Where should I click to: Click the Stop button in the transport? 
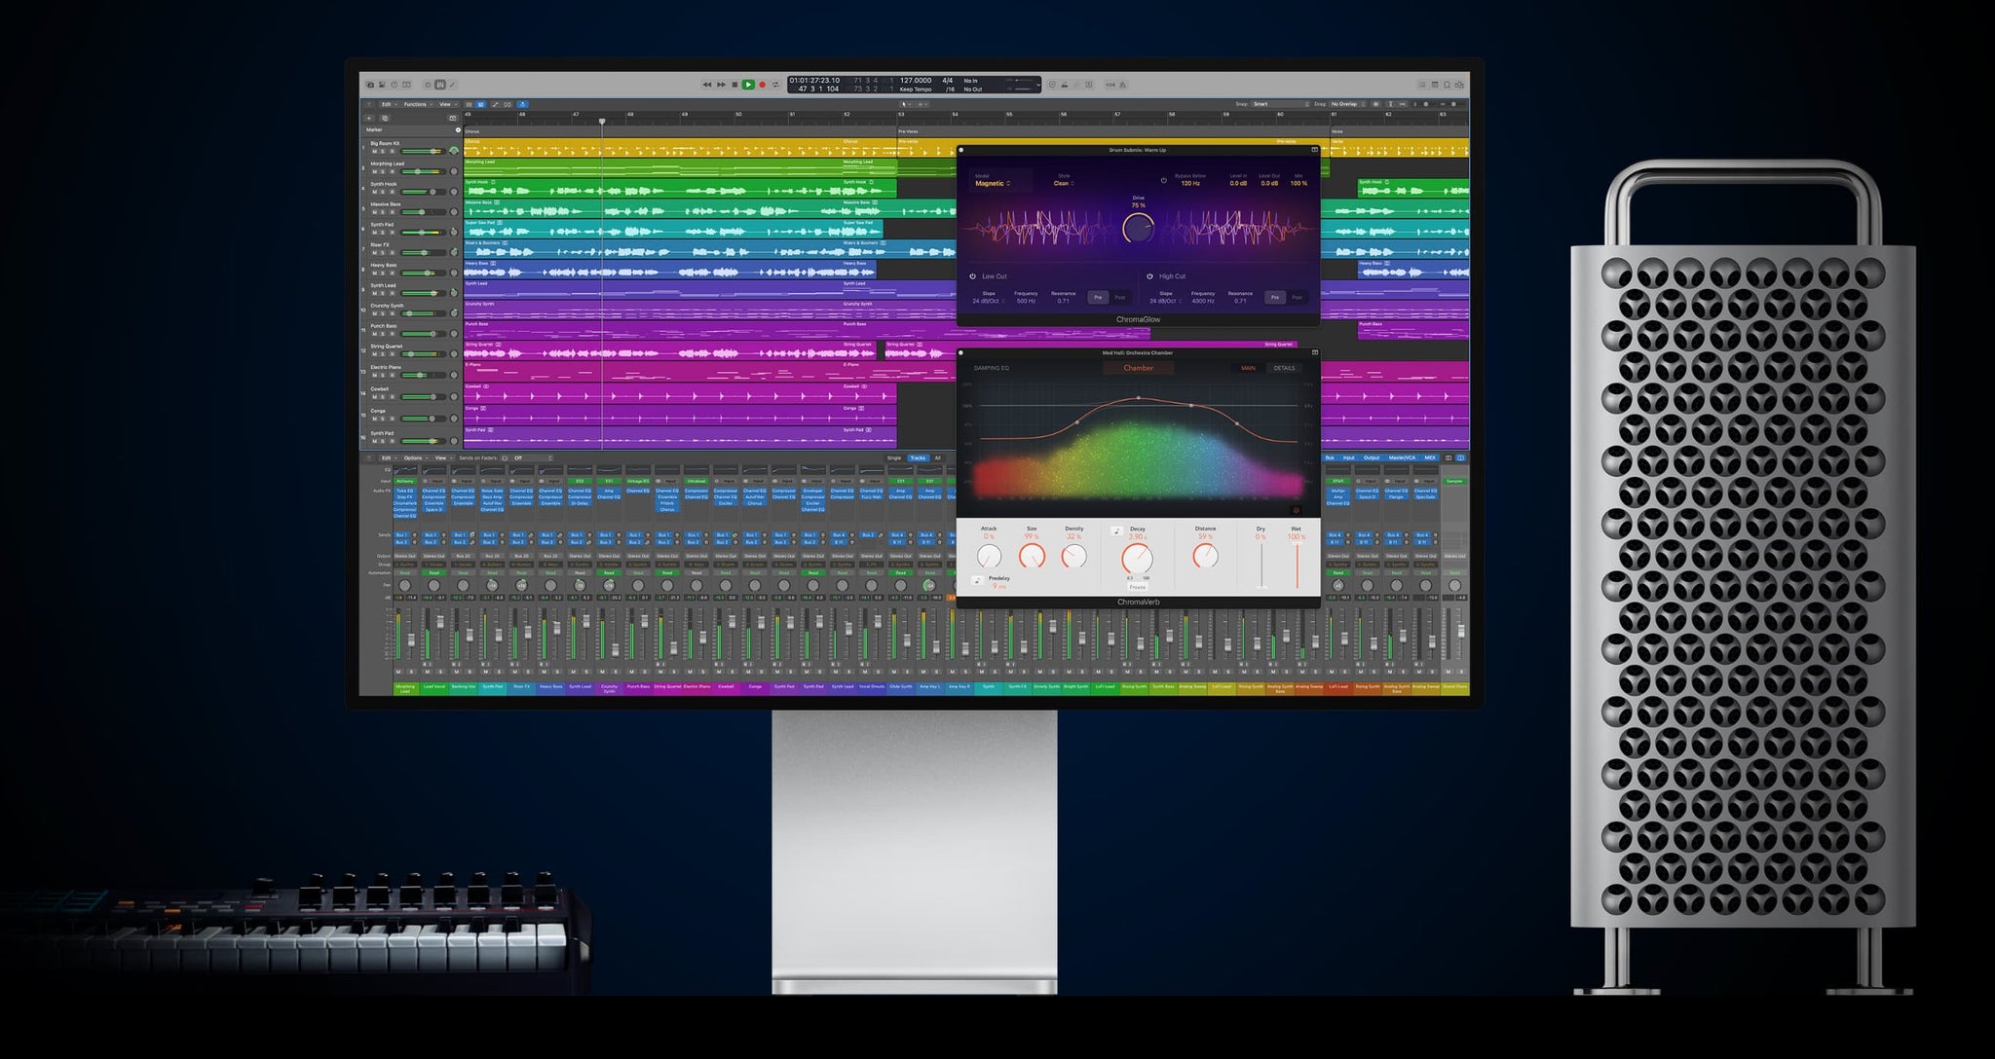[736, 85]
